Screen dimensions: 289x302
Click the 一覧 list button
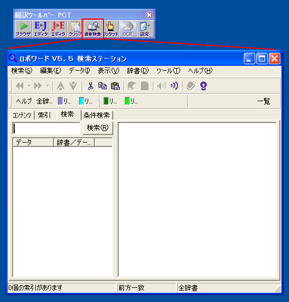tap(263, 101)
